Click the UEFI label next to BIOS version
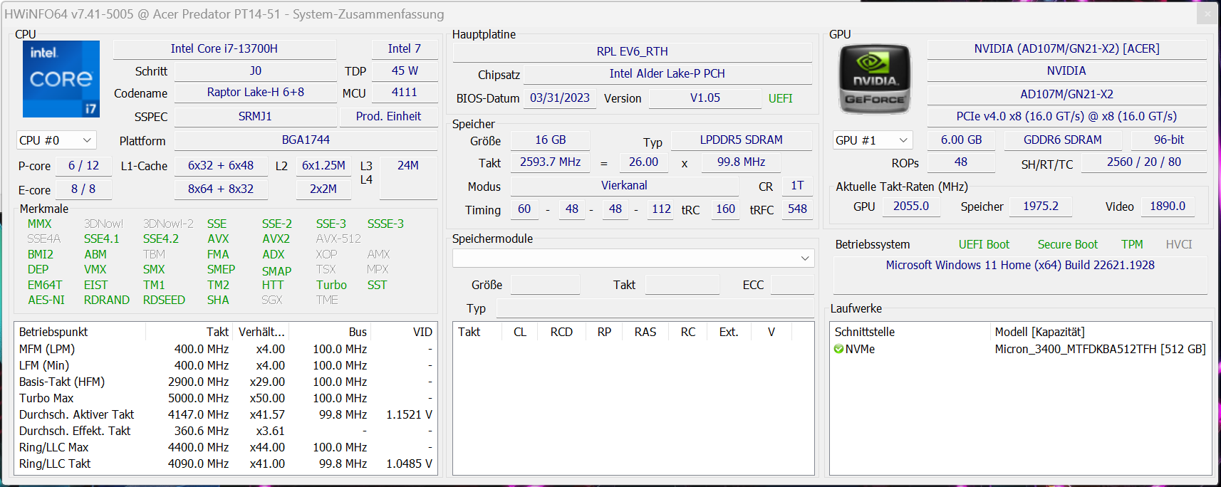The height and width of the screenshot is (487, 1221). (781, 98)
